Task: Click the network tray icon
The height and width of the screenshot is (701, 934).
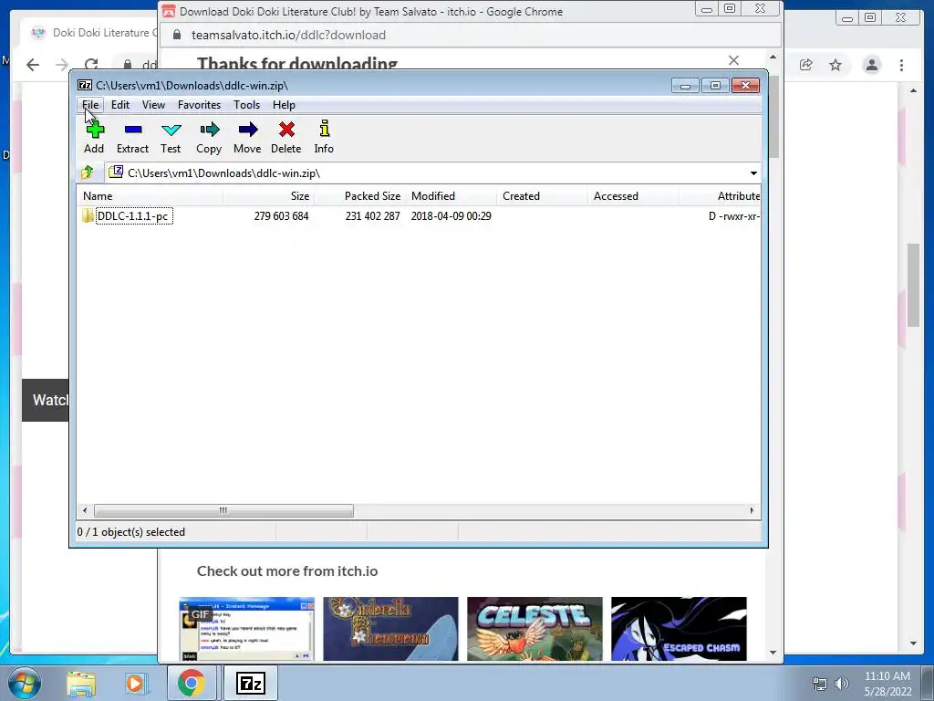Action: pos(820,684)
